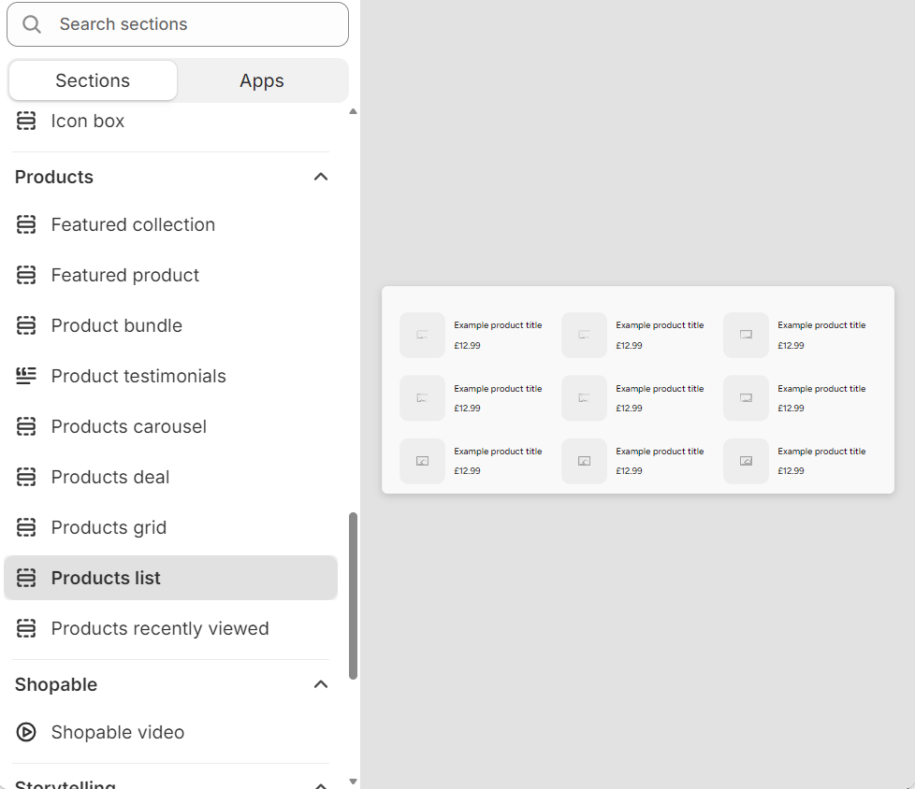Click the Product testimonials icon
915x789 pixels.
(x=25, y=376)
